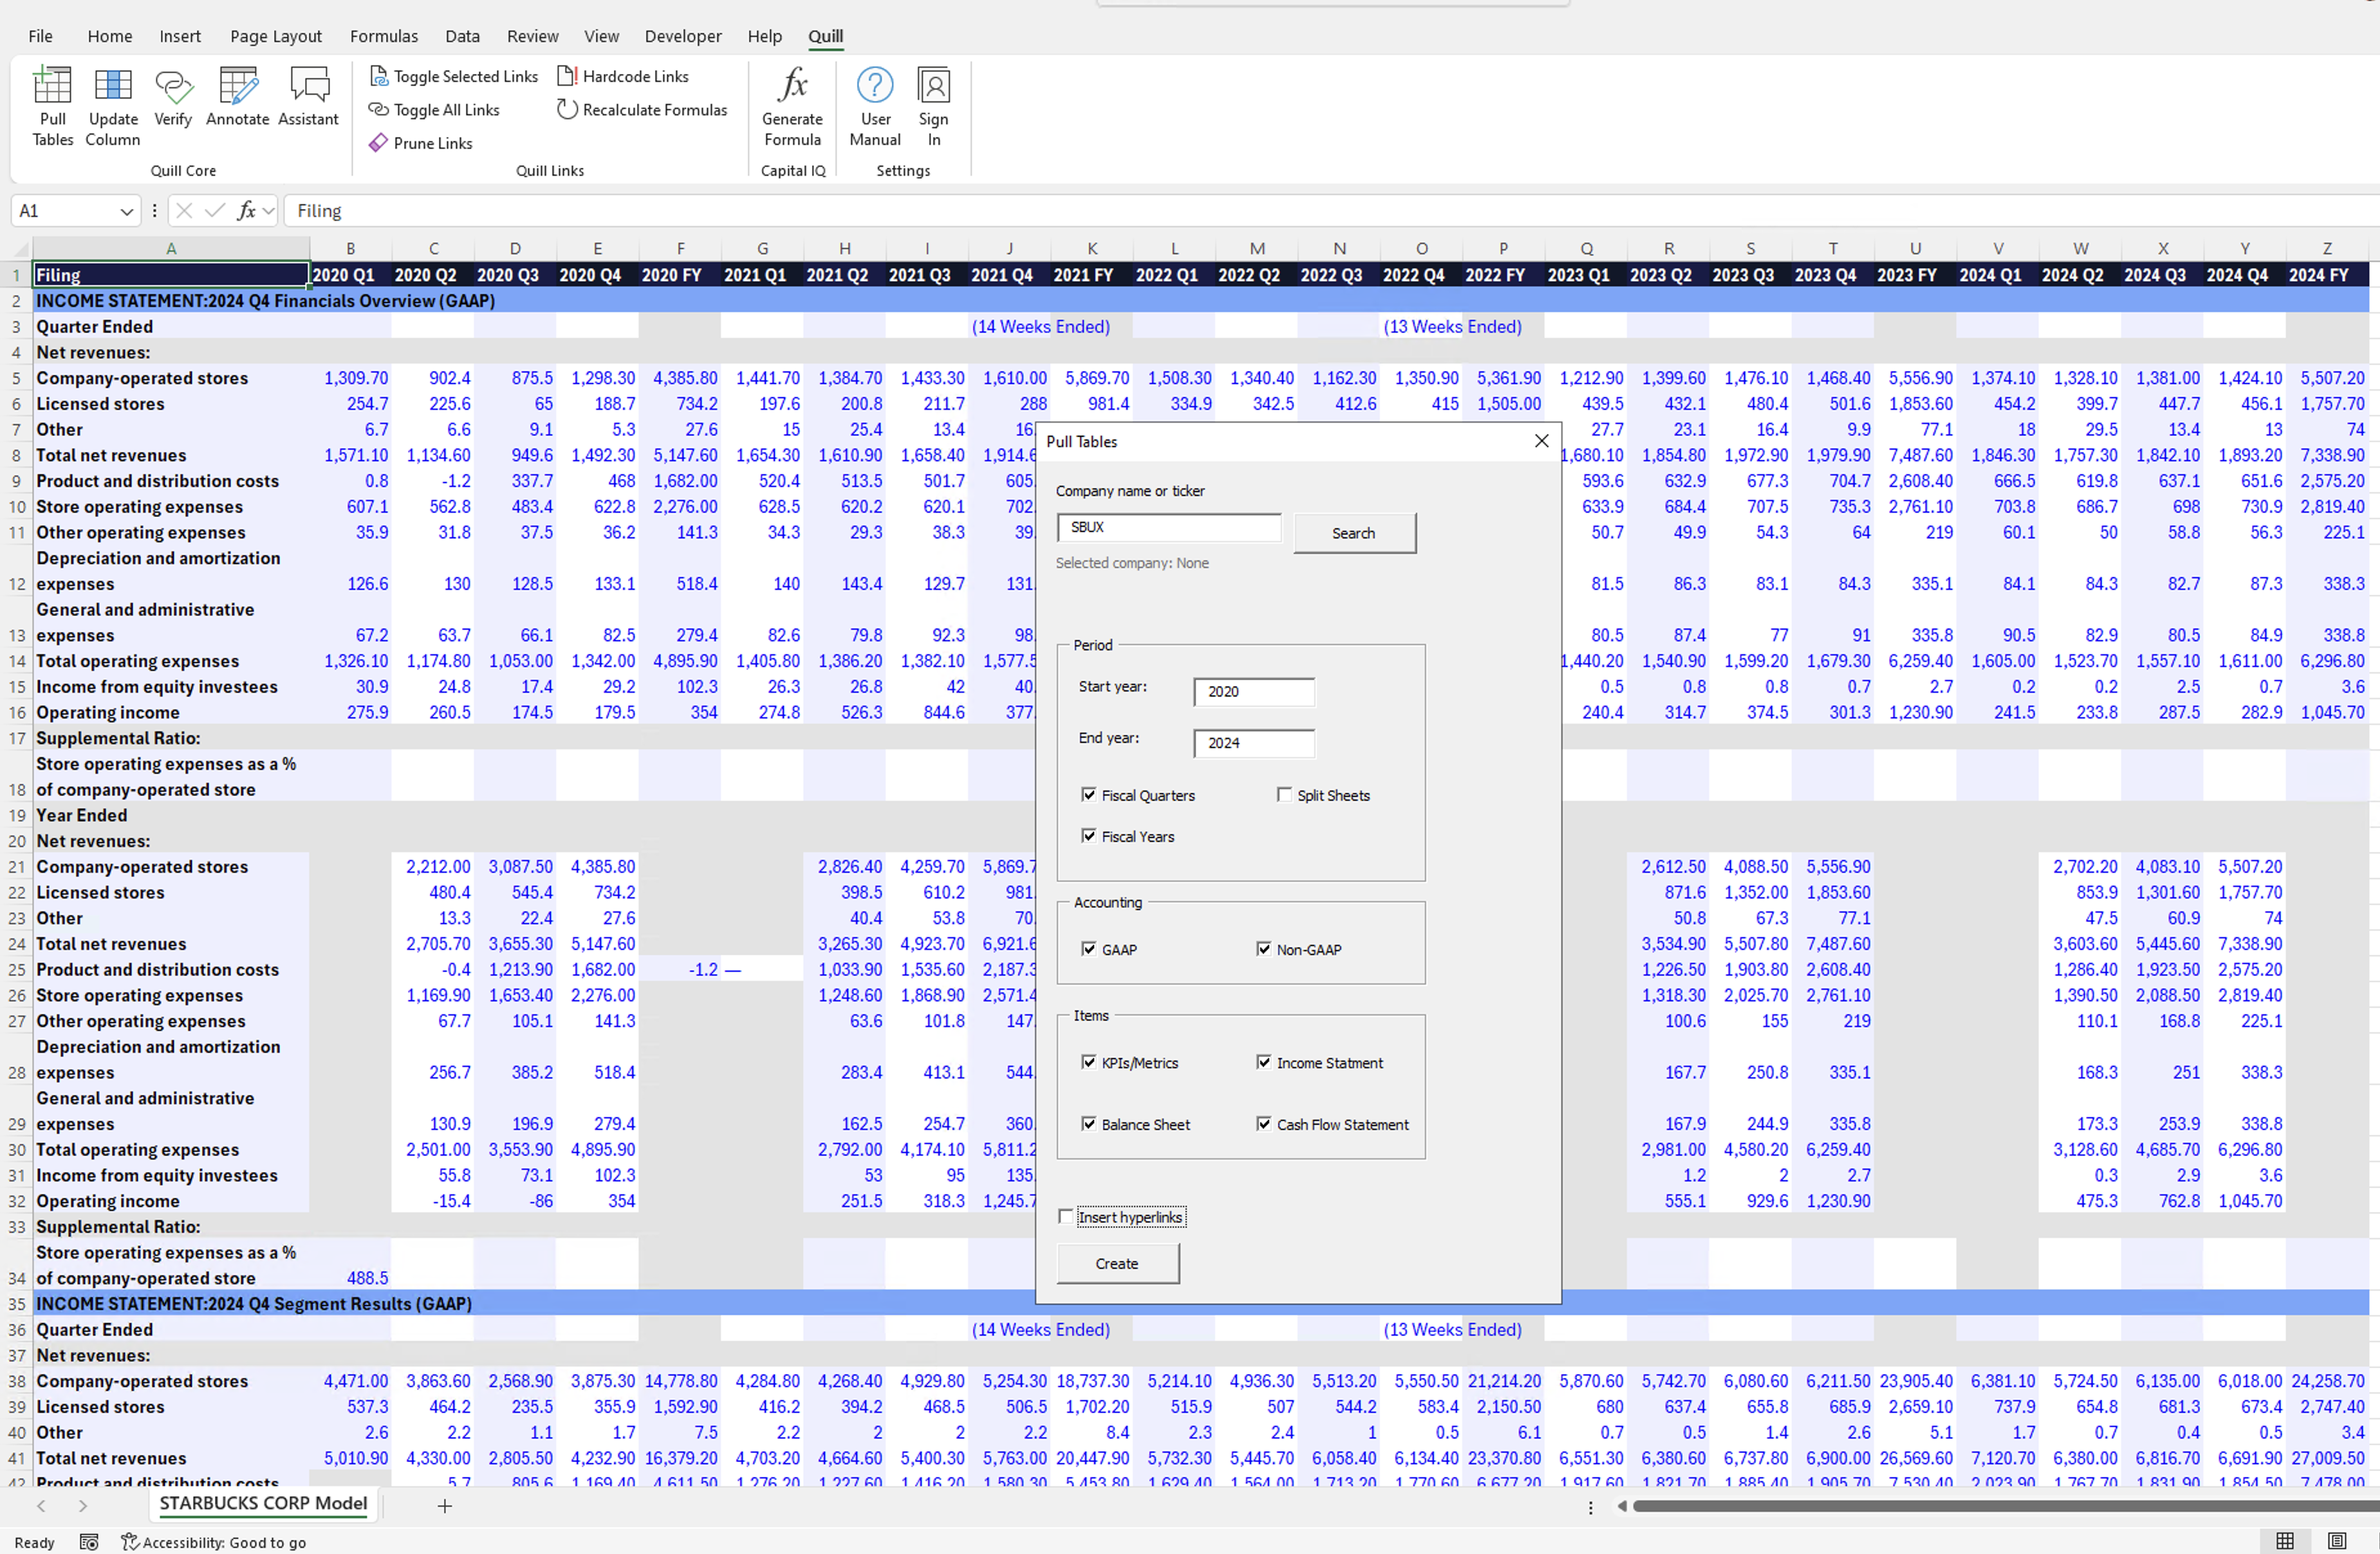Add a new sheet with plus icon
Screen dimensions: 2380x1554
point(445,1506)
